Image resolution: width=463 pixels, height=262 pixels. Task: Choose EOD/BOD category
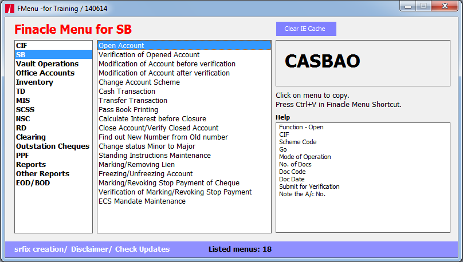(x=53, y=182)
